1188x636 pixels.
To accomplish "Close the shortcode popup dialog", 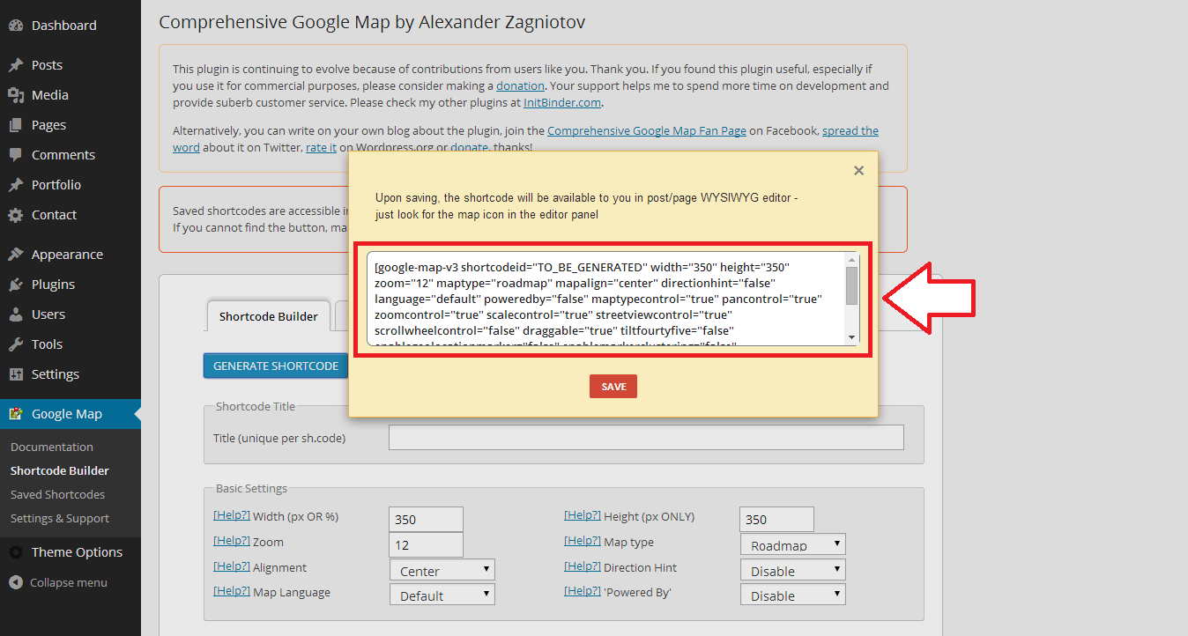I will coord(858,171).
